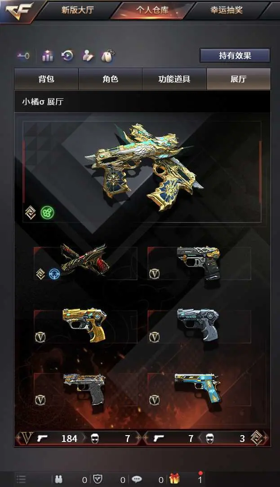Image resolution: width=280 pixels, height=487 pixels.
Task: Click the 持有效果 button
Action: [x=235, y=55]
